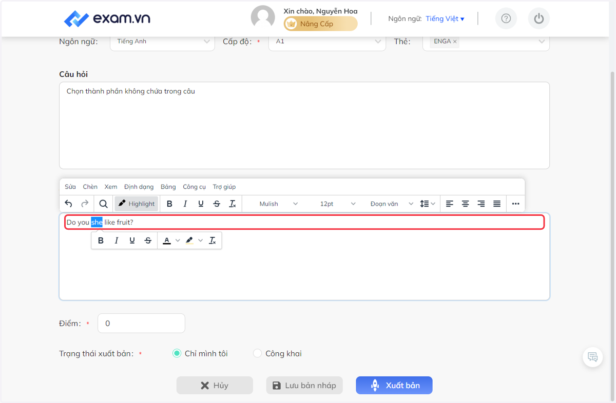Open the Bảng menu

coord(168,187)
